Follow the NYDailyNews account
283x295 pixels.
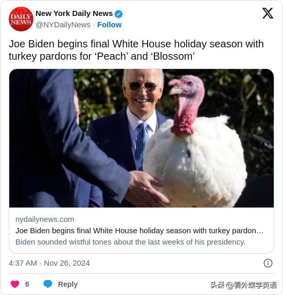click(x=110, y=25)
